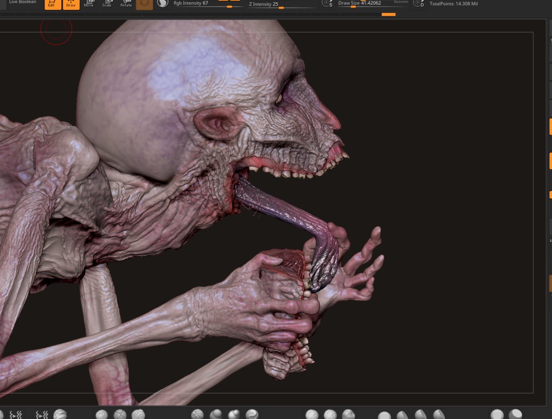This screenshot has height=419, width=552.
Task: Expand the top orange divider on right tray
Action: 551,126
